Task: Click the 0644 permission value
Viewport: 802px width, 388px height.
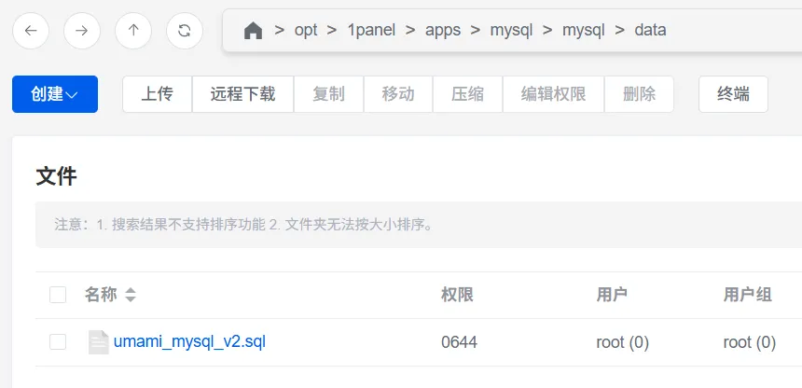Action: coord(459,342)
